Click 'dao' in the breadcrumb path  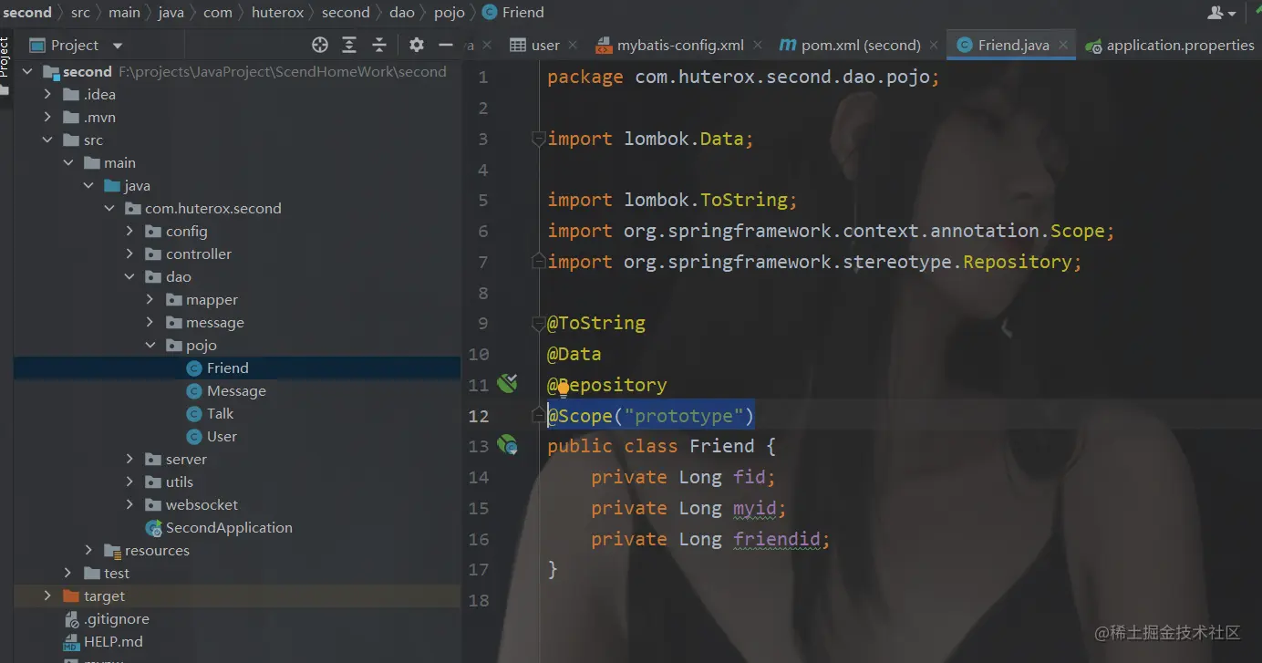point(402,12)
